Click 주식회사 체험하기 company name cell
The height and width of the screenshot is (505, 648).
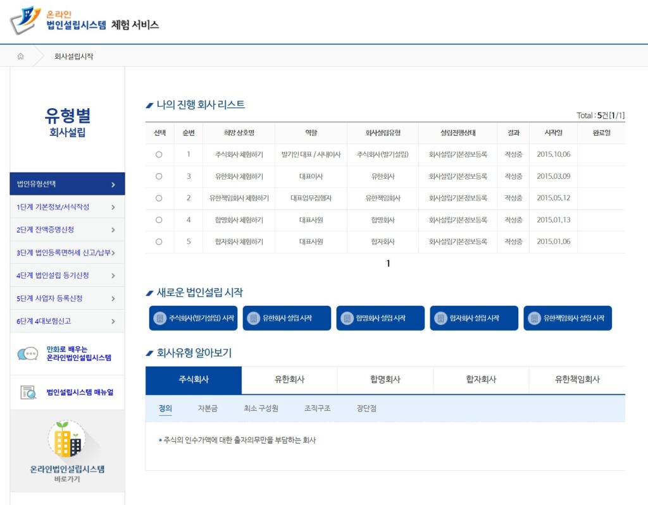coord(239,154)
